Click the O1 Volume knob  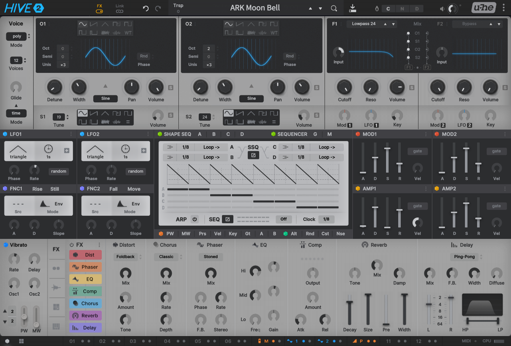[156, 87]
